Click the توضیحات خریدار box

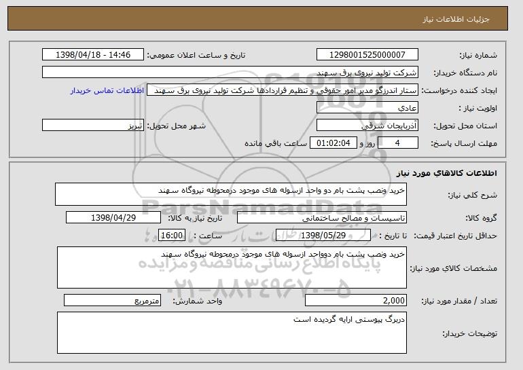[x=232, y=333]
